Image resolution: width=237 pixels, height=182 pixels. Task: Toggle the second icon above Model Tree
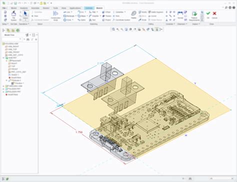pos(8,30)
